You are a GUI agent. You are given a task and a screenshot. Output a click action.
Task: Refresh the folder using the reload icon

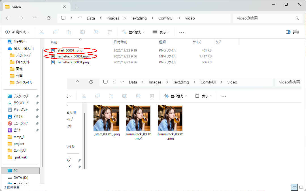point(49,18)
